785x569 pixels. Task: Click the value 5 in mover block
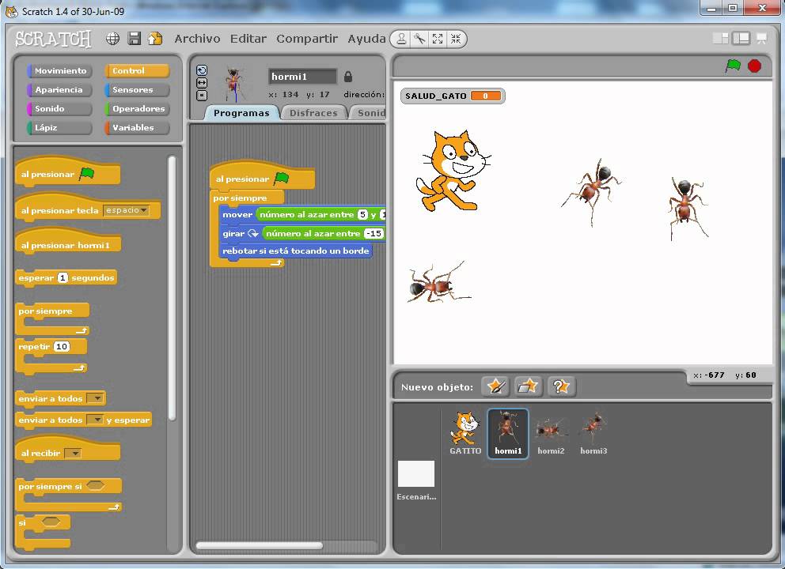(x=363, y=214)
